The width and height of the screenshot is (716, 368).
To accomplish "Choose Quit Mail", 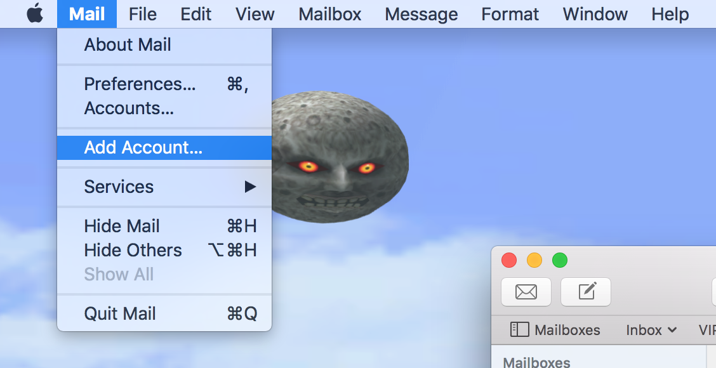I will (x=164, y=313).
